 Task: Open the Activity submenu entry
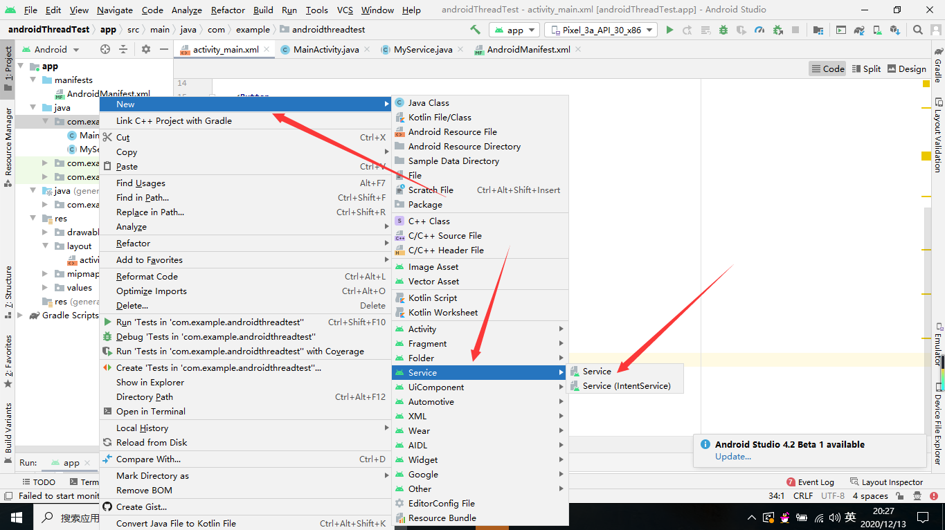480,329
